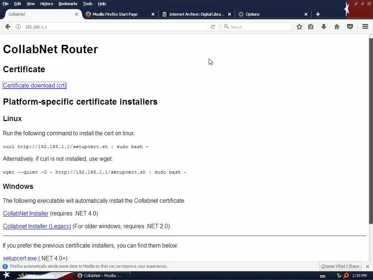373x280 pixels.
Task: Click the vertical page scrollbar thumb
Action: click(371, 131)
